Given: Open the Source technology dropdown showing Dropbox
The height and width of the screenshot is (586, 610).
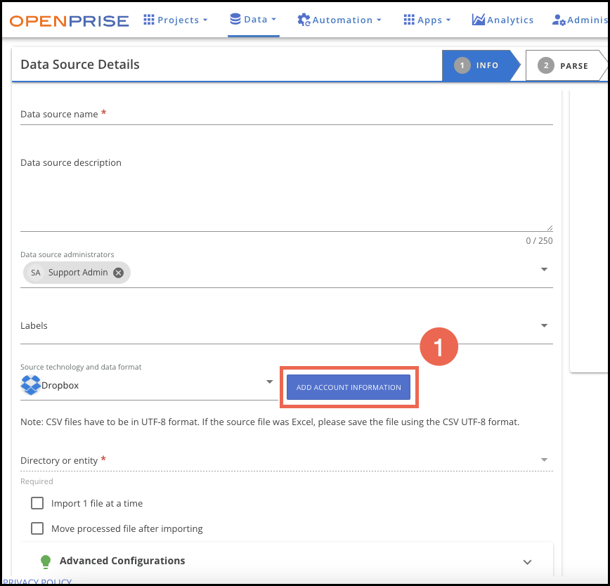Looking at the screenshot, I should pos(268,382).
